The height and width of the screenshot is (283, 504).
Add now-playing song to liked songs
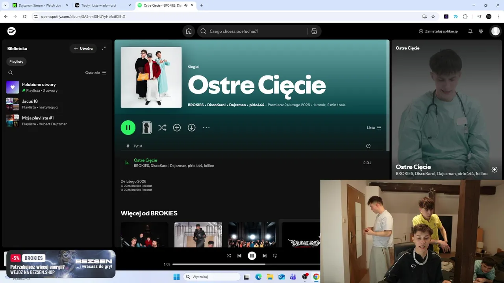495,169
